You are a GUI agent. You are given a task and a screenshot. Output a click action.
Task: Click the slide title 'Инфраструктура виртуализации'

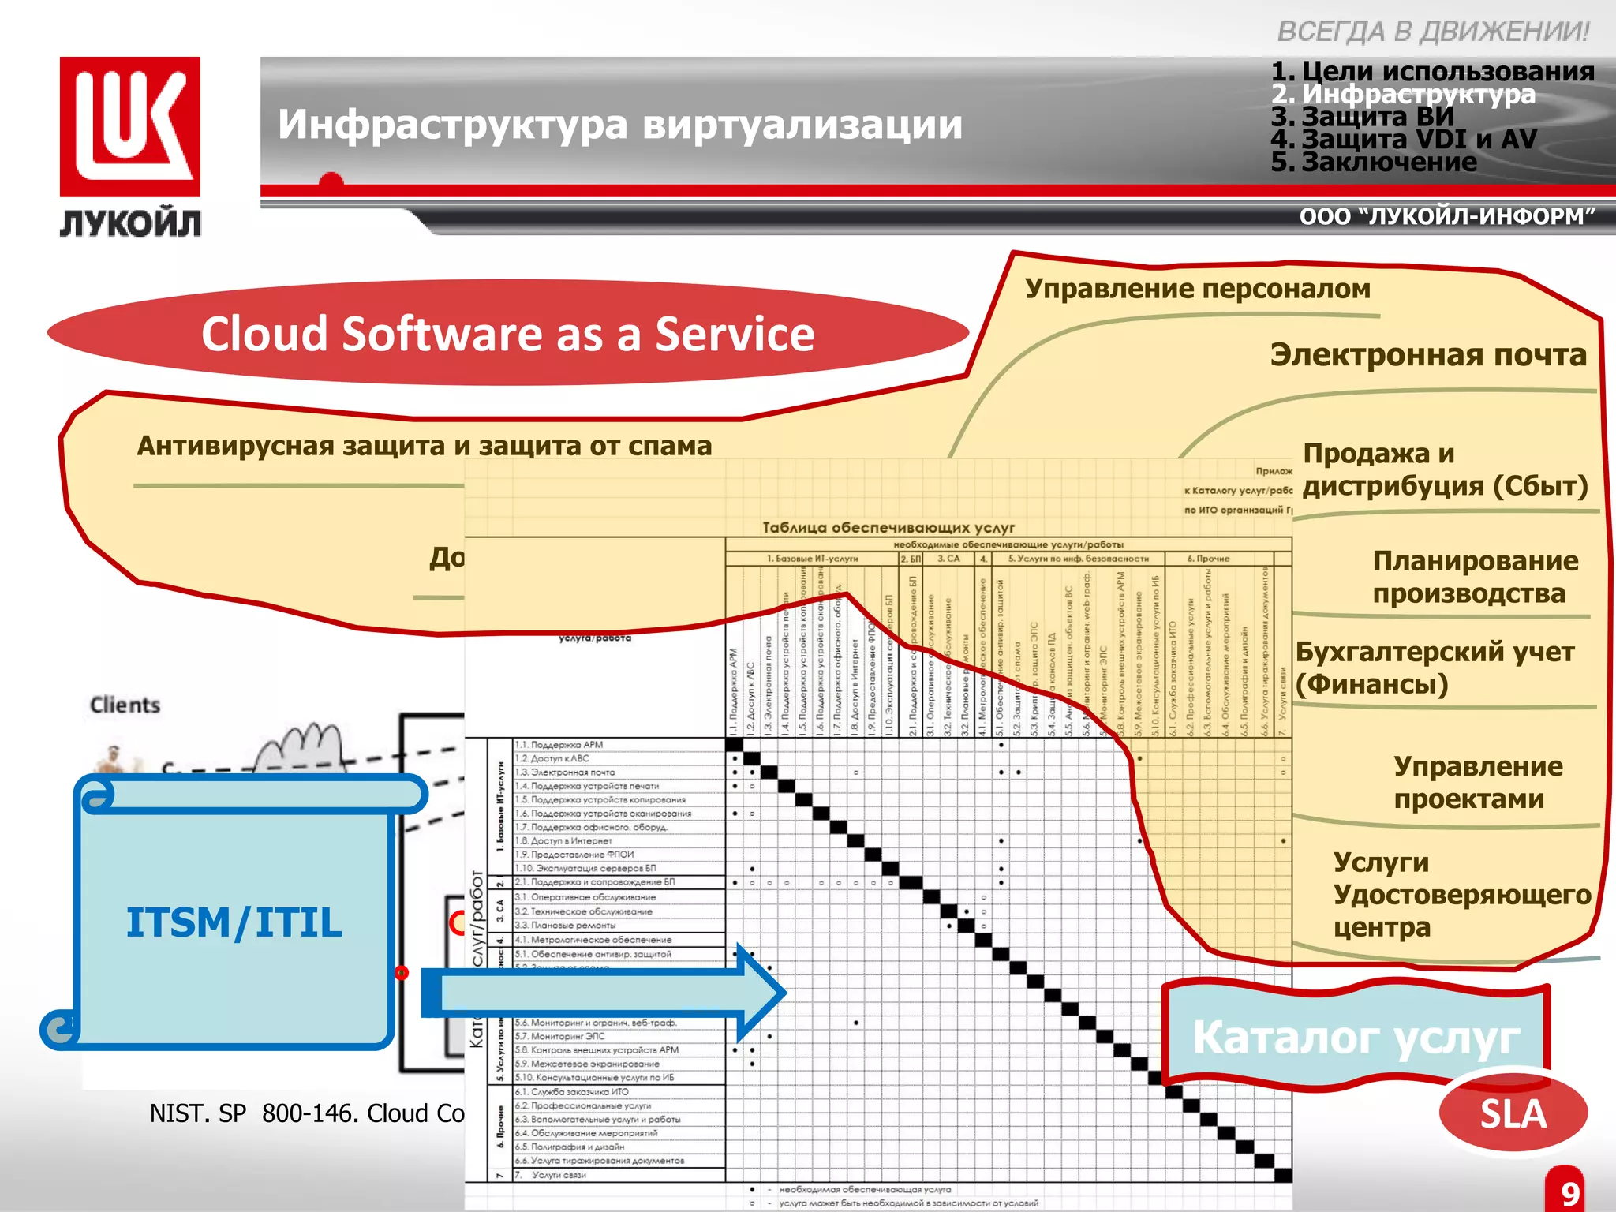620,125
